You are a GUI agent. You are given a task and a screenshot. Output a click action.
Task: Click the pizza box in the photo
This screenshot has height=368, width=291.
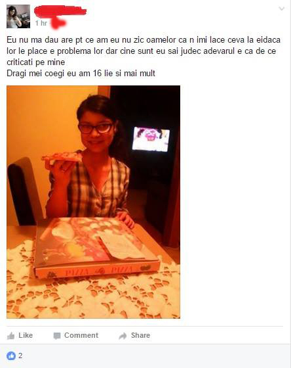pos(97,247)
